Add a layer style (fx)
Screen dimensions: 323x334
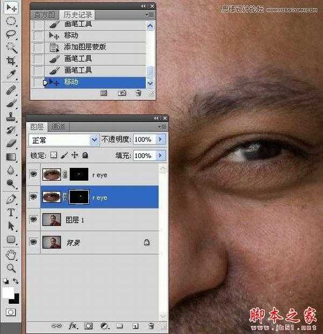pos(73,326)
